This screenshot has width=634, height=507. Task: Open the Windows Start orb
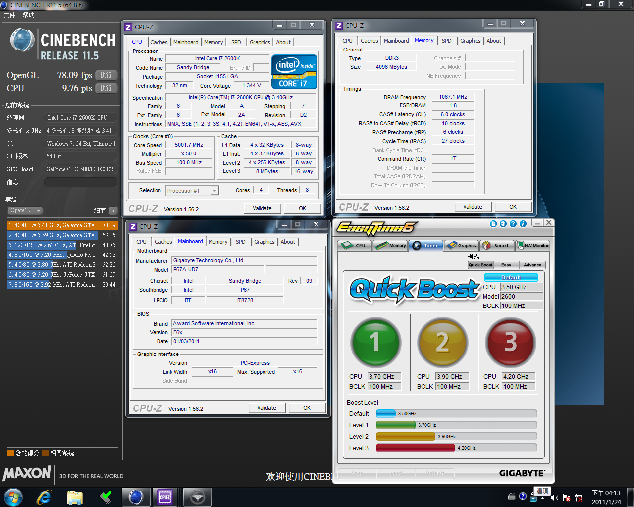coord(13,497)
